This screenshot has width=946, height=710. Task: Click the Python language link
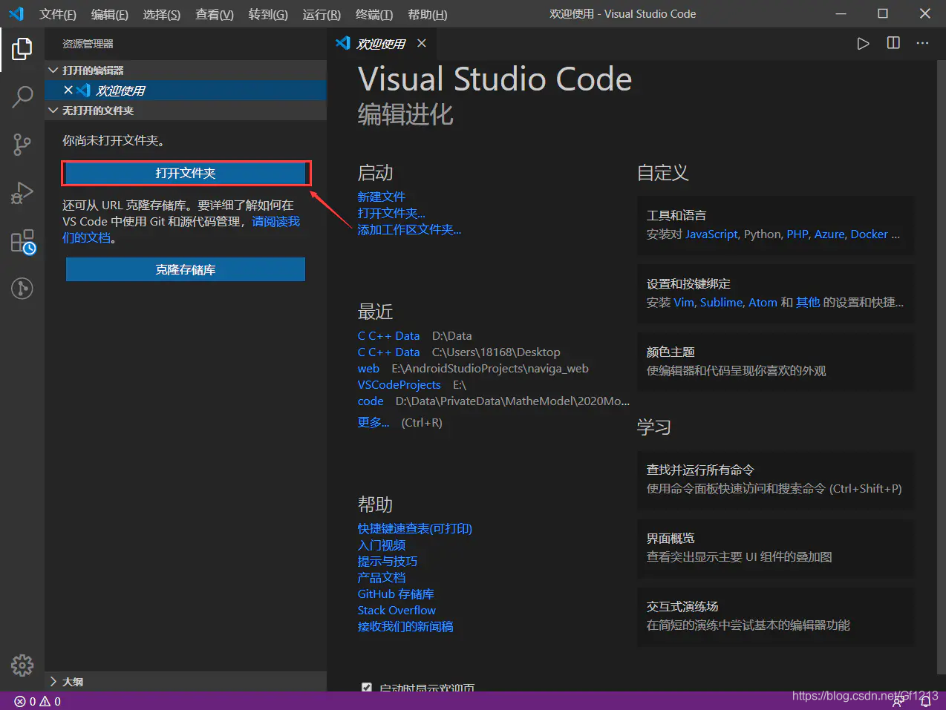[763, 234]
